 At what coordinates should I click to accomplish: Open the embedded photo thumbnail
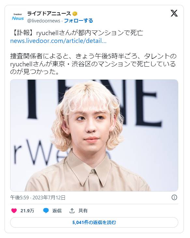click(94, 135)
